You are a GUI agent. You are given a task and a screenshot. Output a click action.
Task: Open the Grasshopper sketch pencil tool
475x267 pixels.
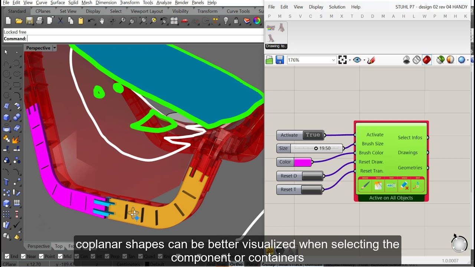[x=371, y=60]
